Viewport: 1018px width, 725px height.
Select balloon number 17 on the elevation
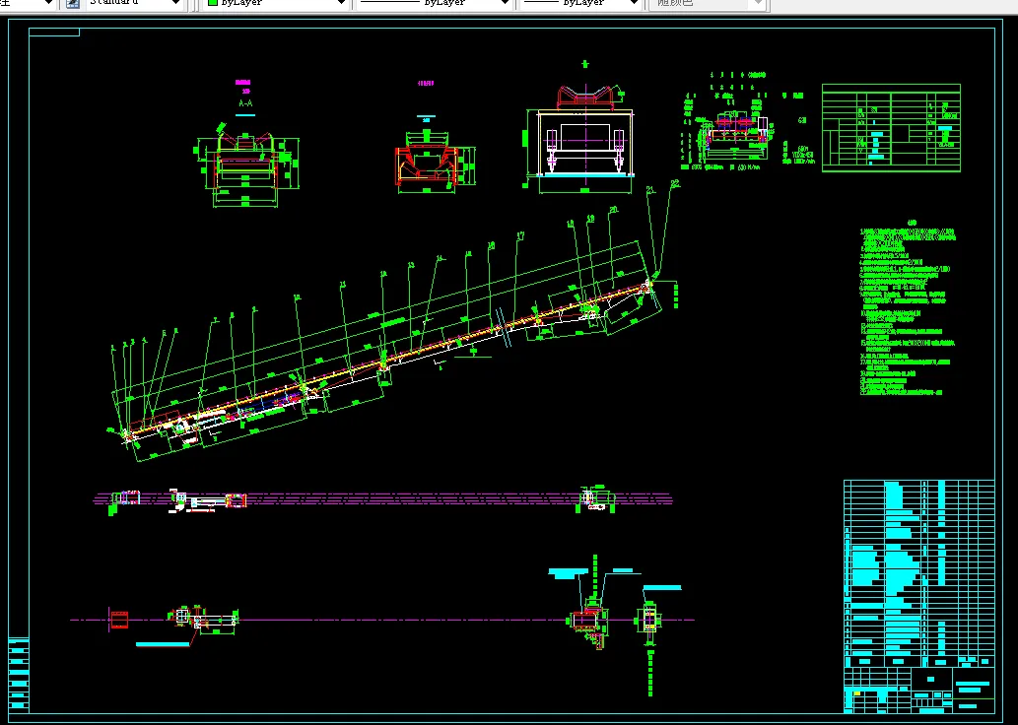pyautogui.click(x=520, y=236)
